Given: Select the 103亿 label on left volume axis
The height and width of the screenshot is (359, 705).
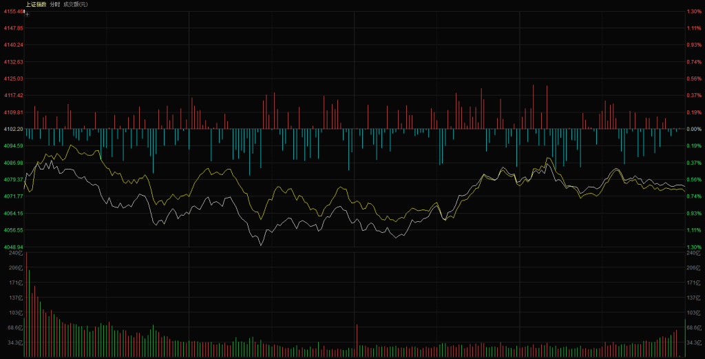Looking at the screenshot, I should coord(14,313).
